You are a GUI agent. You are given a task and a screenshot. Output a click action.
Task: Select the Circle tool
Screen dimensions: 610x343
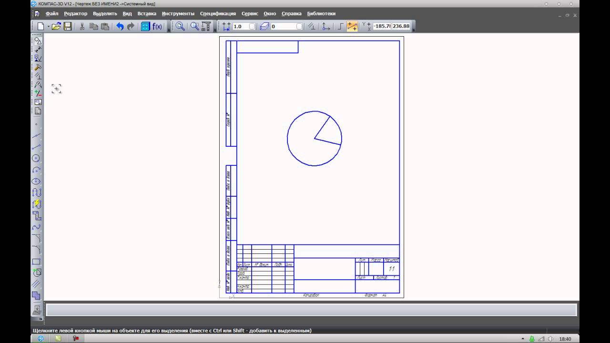pos(36,159)
